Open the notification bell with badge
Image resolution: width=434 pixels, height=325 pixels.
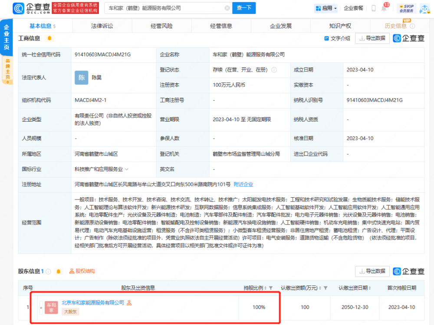click(x=385, y=7)
